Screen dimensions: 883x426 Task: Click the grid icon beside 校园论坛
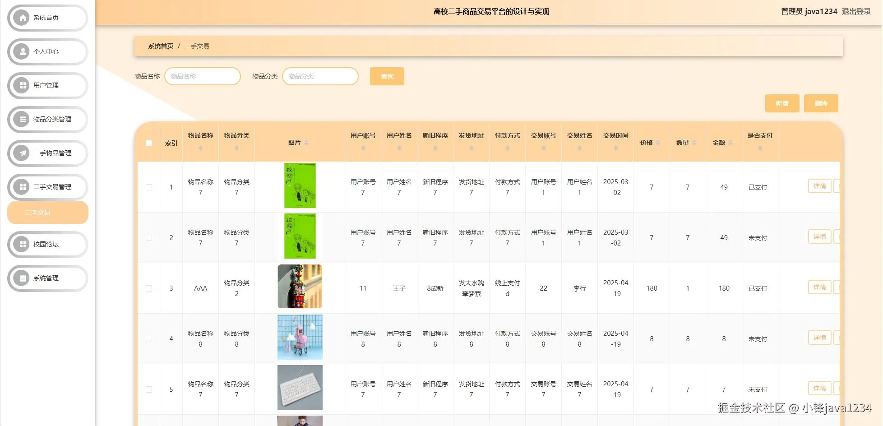pos(22,244)
